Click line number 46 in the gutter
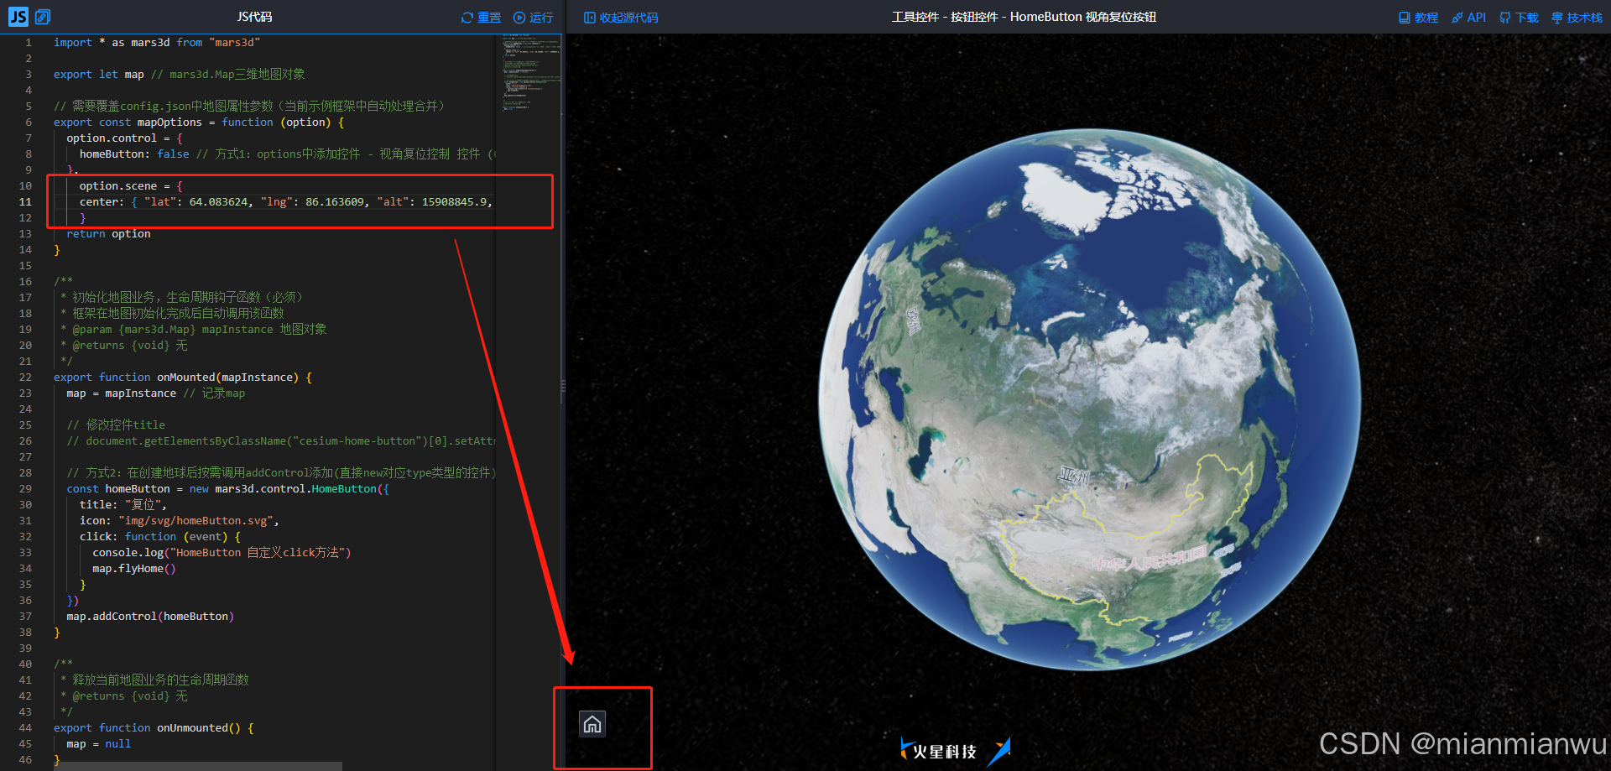Viewport: 1611px width, 771px height. tap(25, 759)
